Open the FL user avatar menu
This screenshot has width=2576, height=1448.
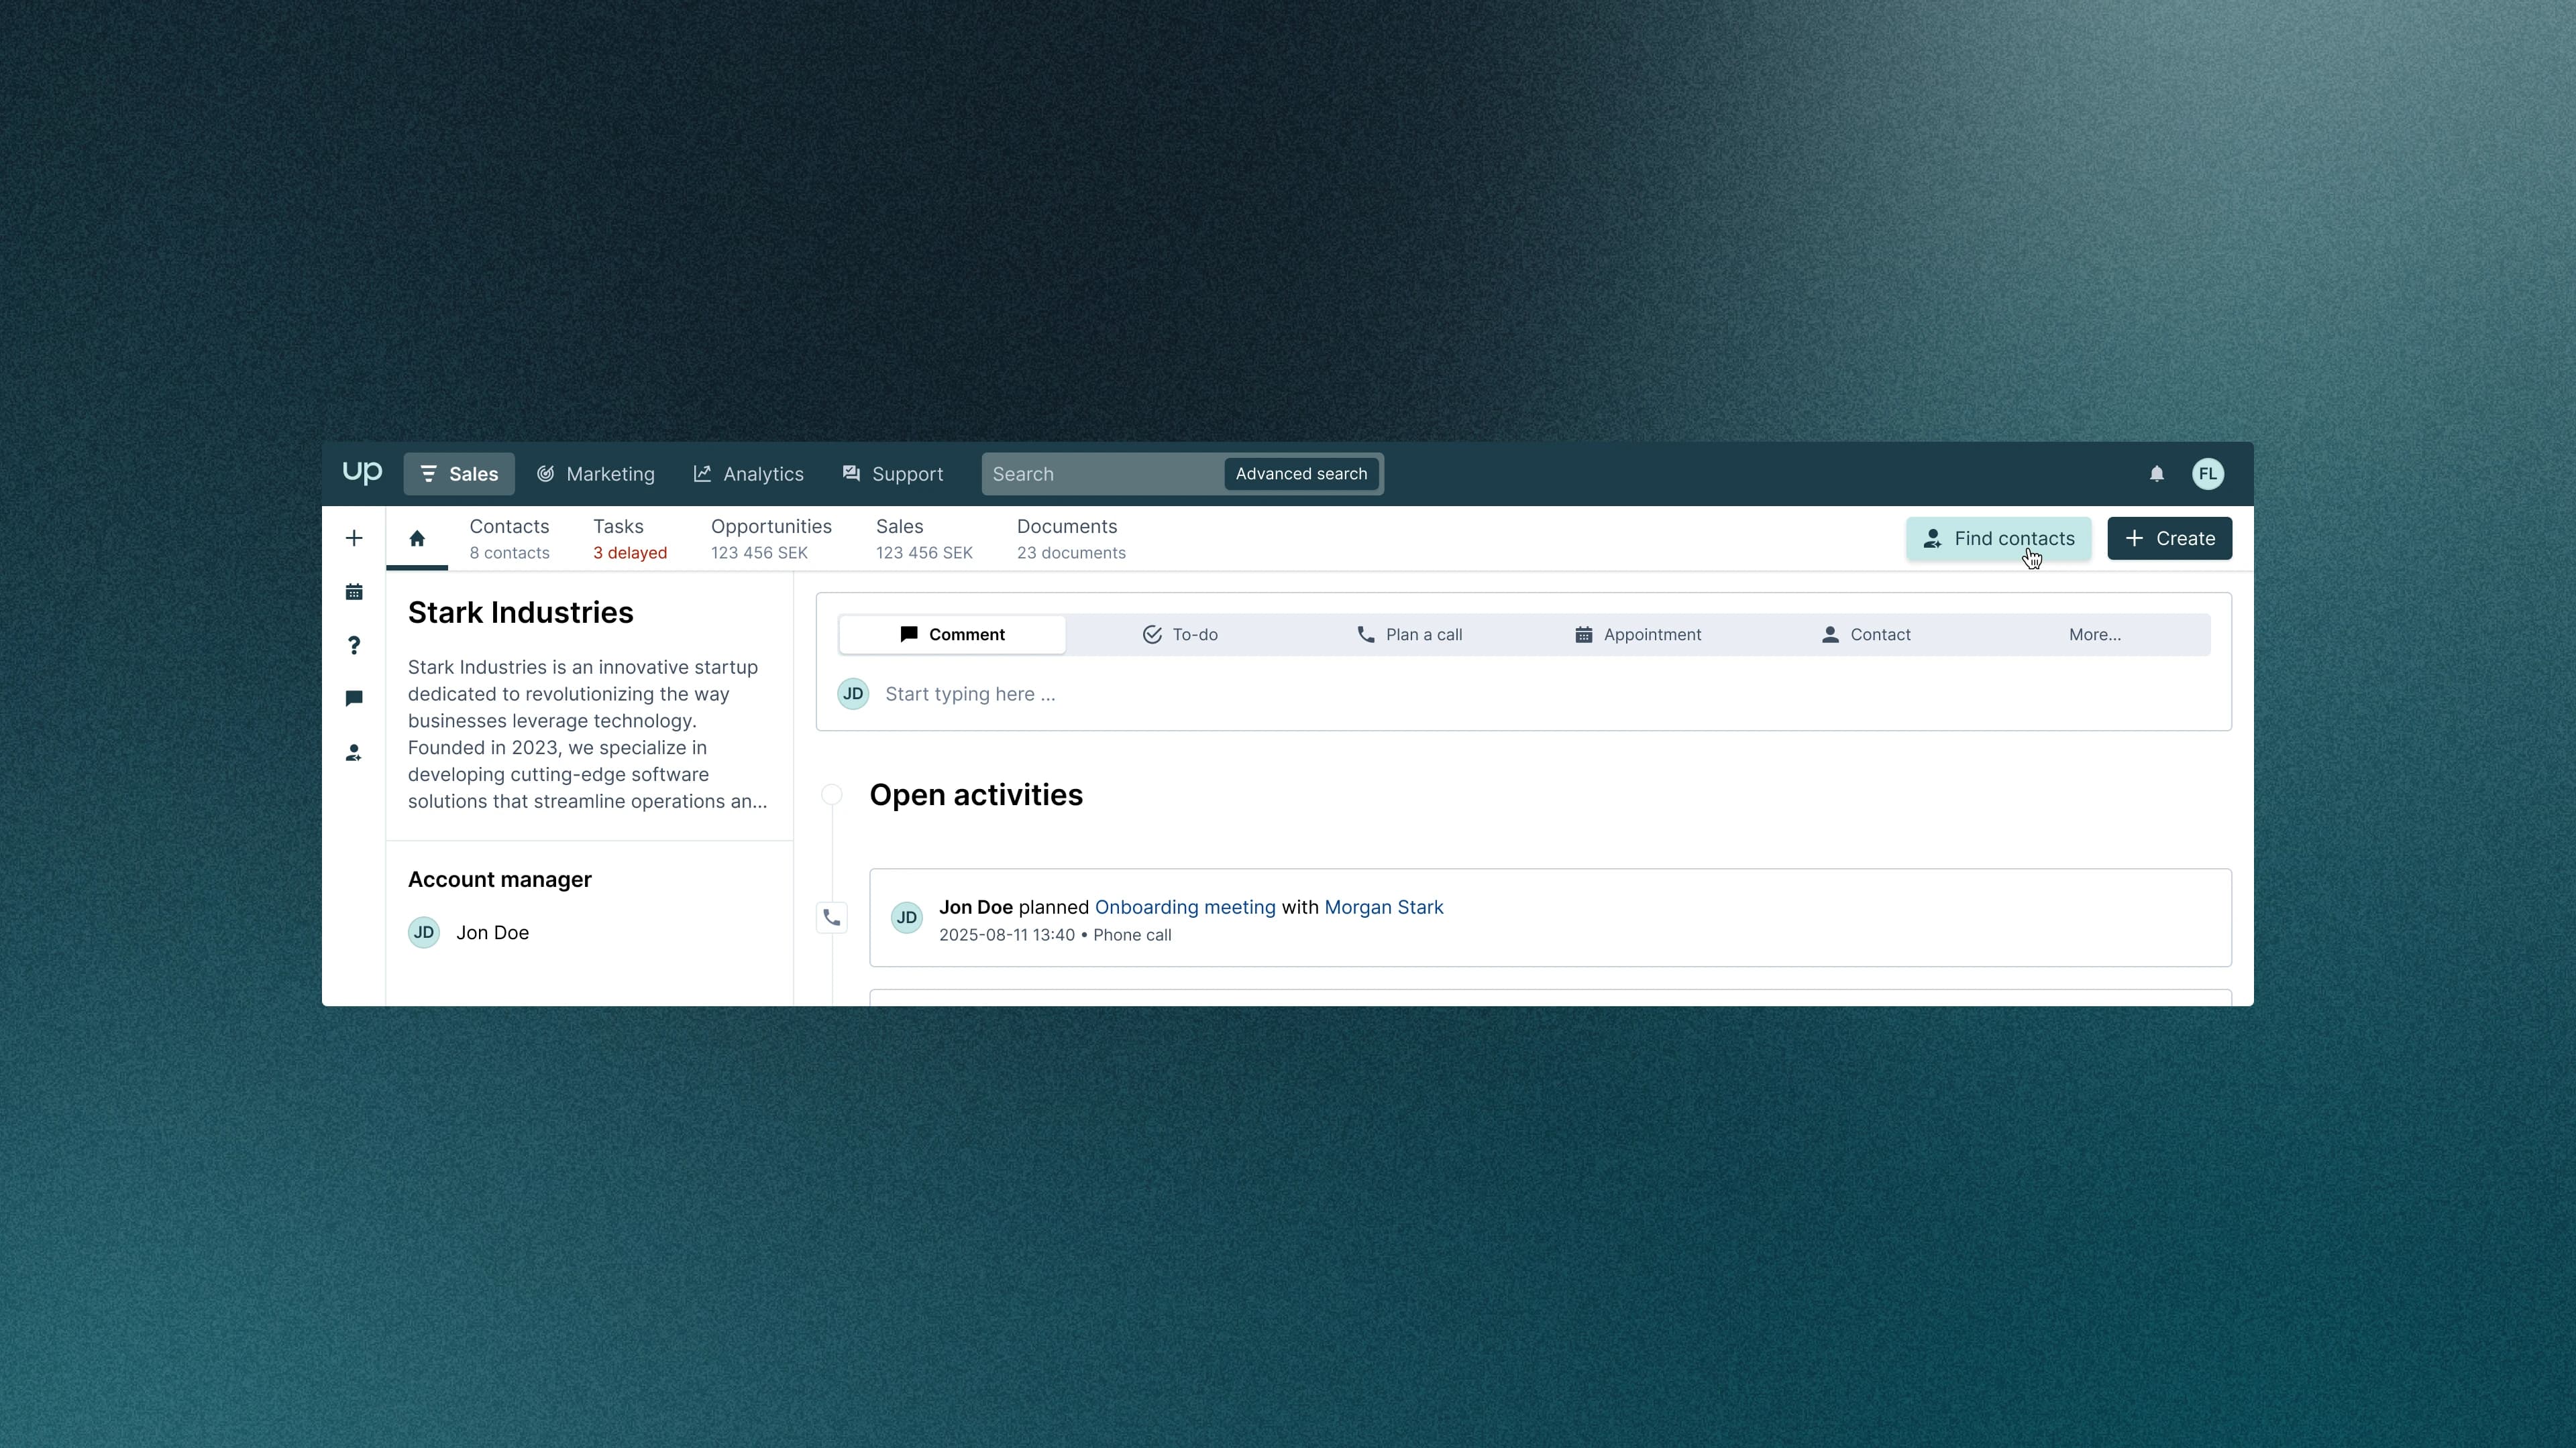tap(2208, 474)
